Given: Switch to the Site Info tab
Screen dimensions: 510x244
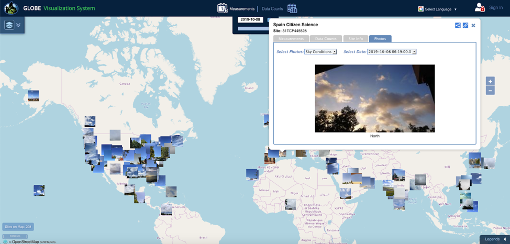Looking at the screenshot, I should pos(356,39).
